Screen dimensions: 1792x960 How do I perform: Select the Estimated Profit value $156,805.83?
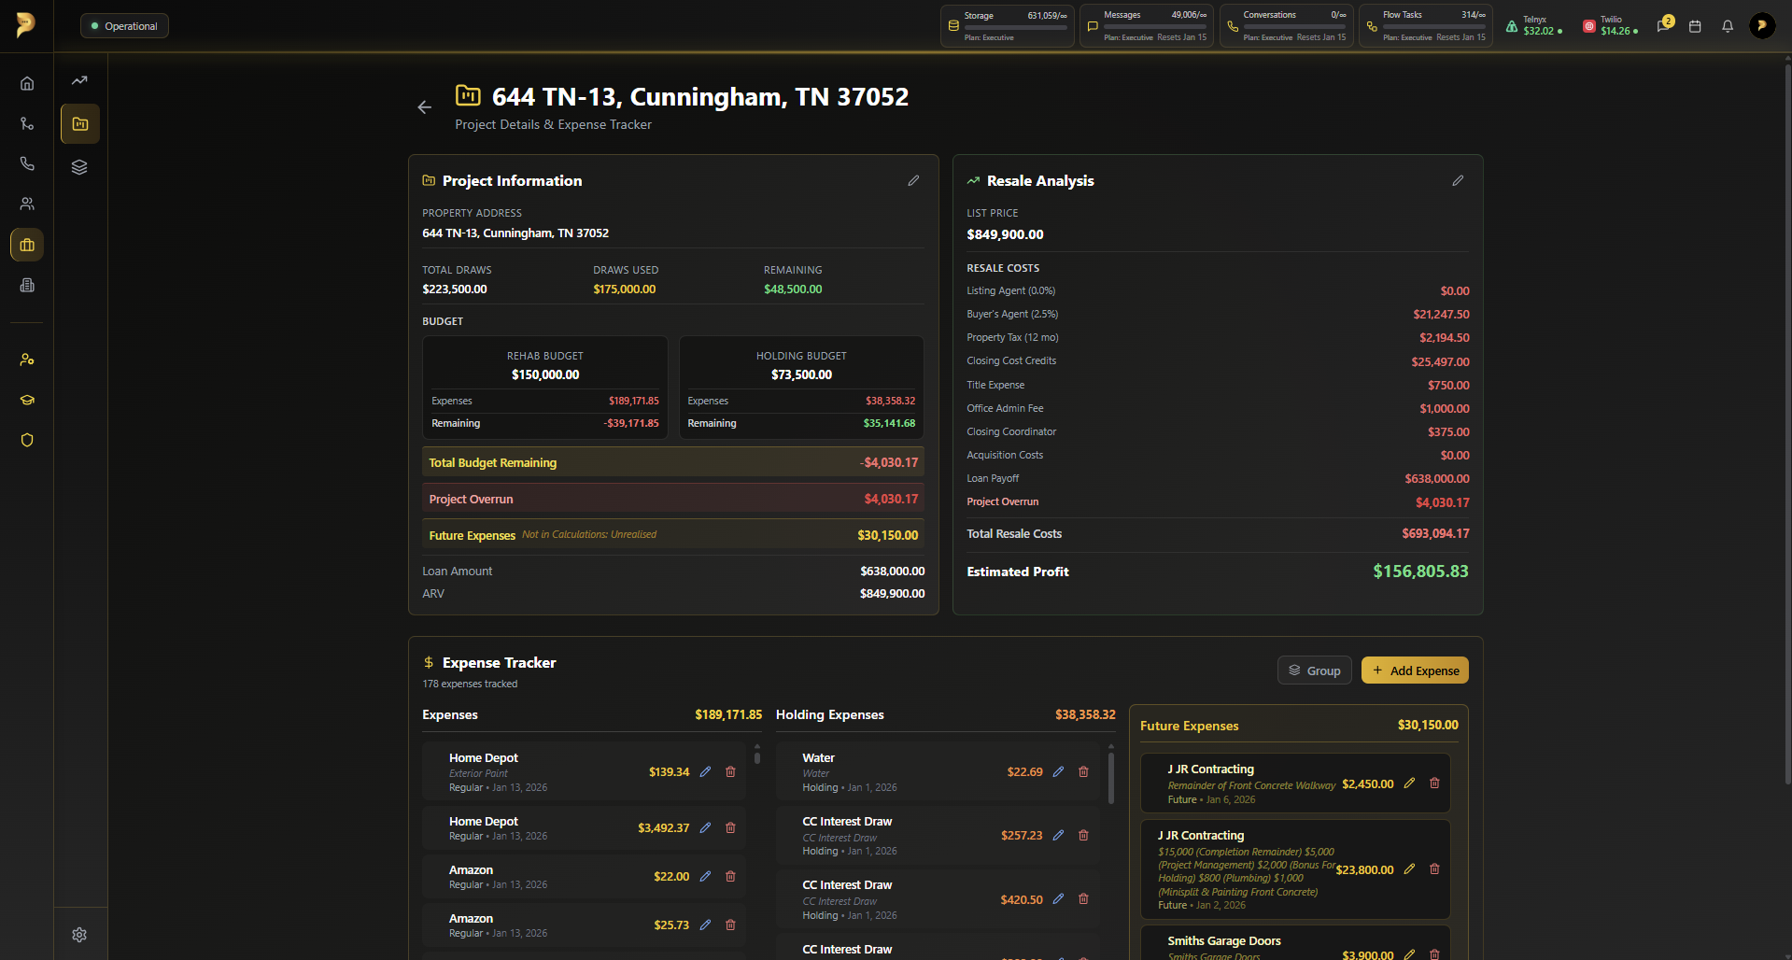(1420, 571)
